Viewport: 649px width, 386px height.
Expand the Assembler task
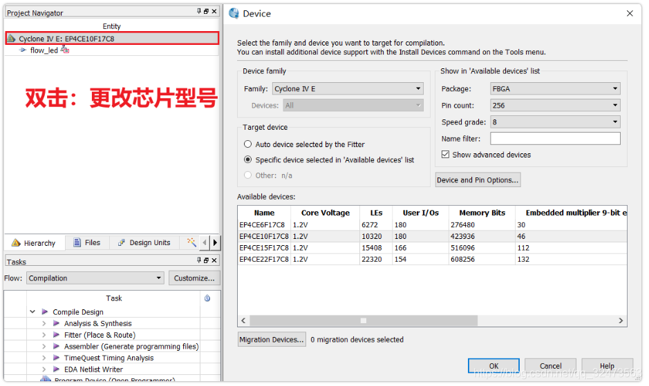[x=44, y=346]
